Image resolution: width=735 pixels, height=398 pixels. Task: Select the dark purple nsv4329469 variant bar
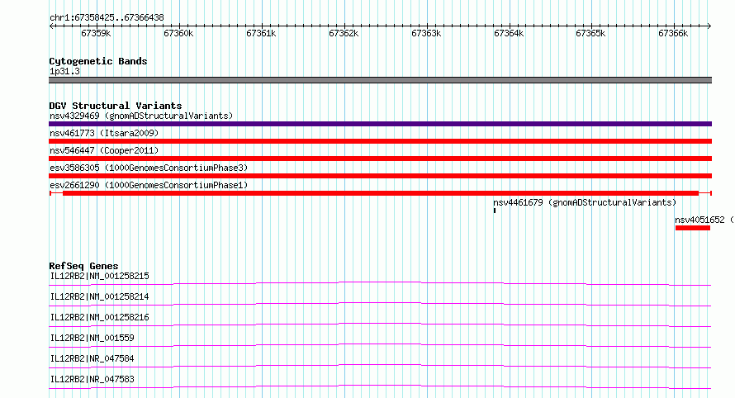[x=380, y=124]
